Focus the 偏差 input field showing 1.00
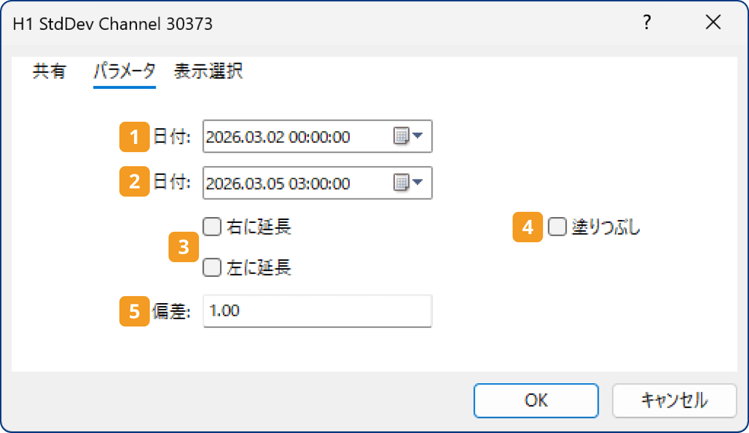 [317, 311]
